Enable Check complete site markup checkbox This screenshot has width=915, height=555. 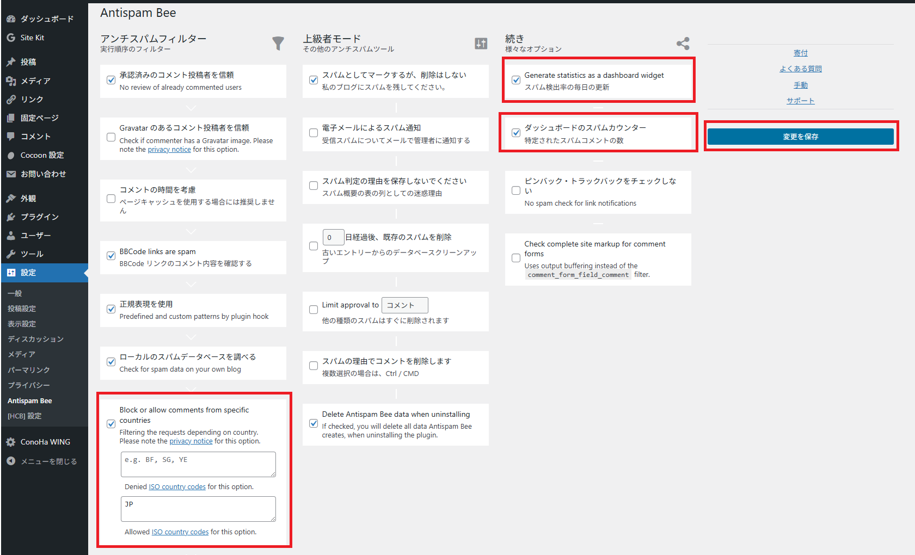pyautogui.click(x=516, y=258)
